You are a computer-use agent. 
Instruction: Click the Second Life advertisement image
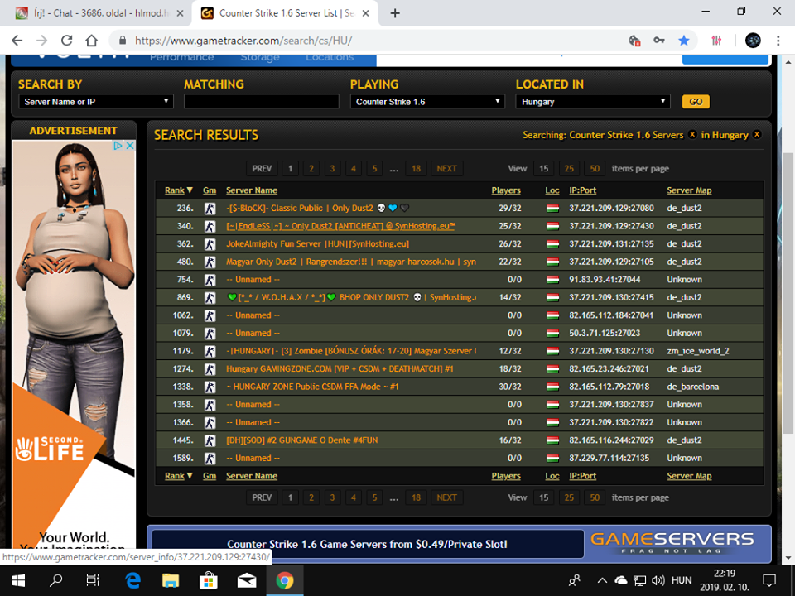point(74,344)
